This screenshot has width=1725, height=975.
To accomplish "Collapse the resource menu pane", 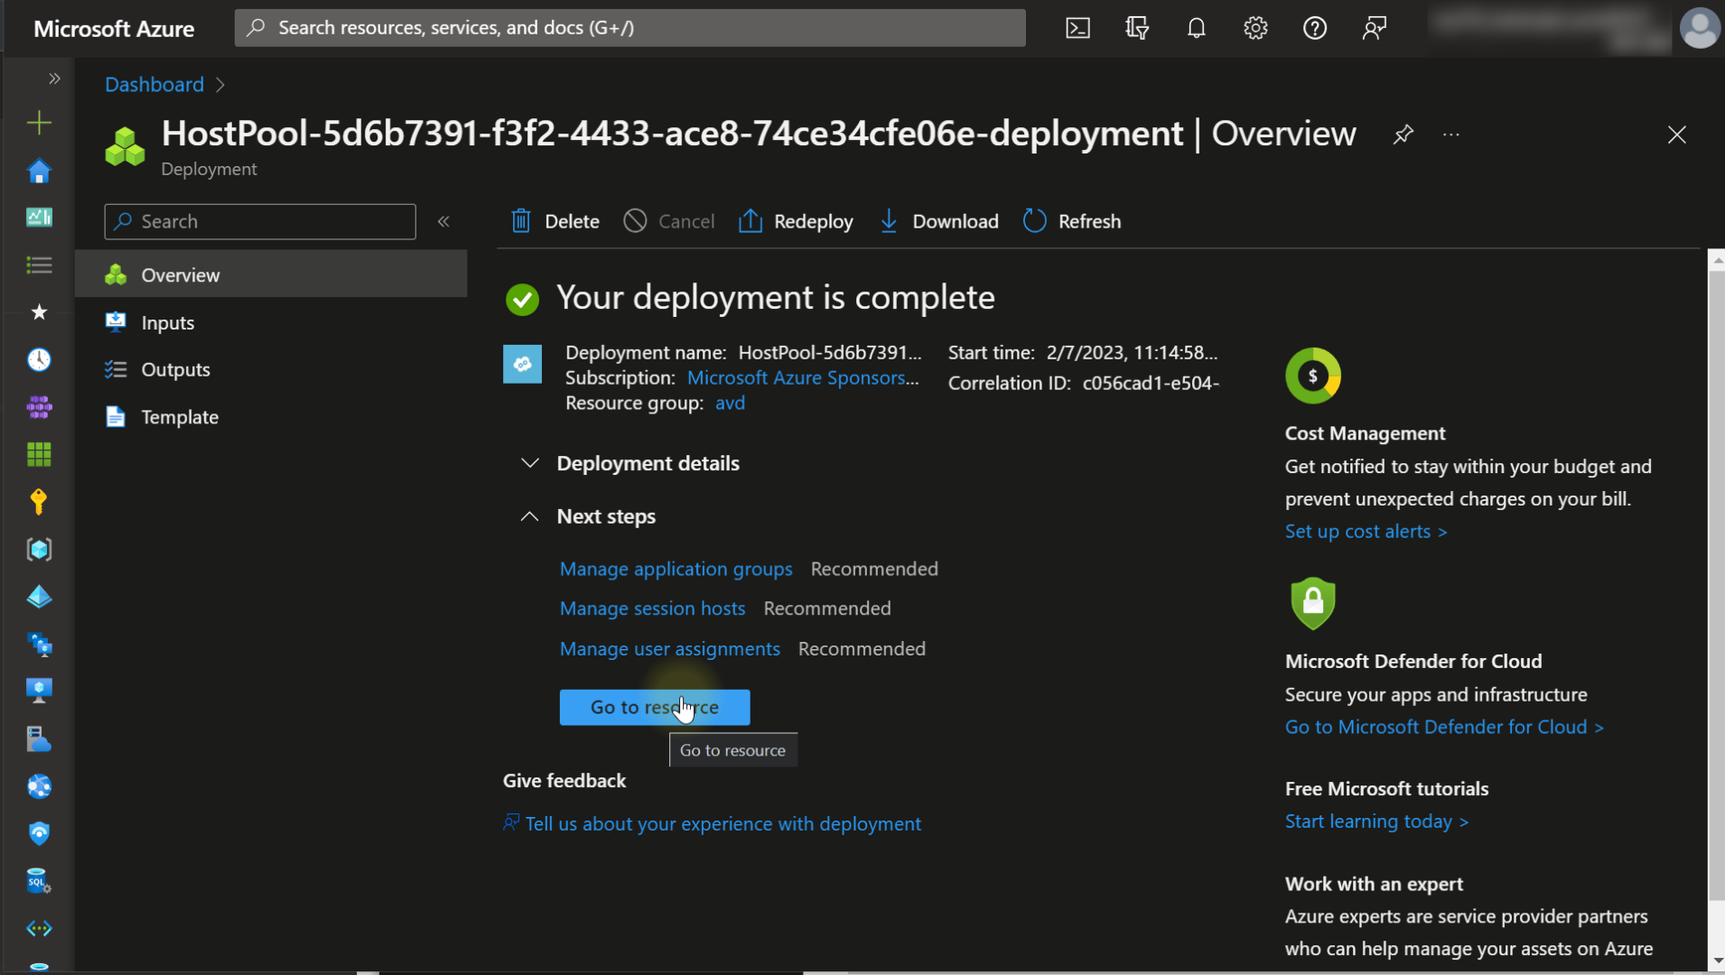I will pyautogui.click(x=443, y=221).
